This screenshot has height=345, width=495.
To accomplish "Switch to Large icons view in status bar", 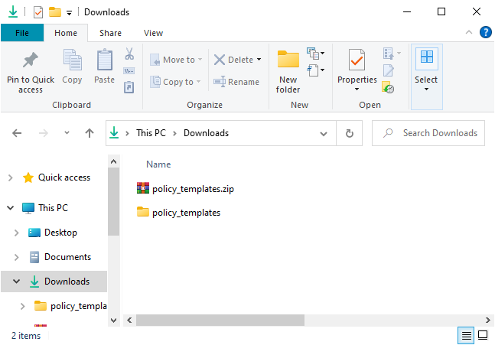I will (483, 335).
